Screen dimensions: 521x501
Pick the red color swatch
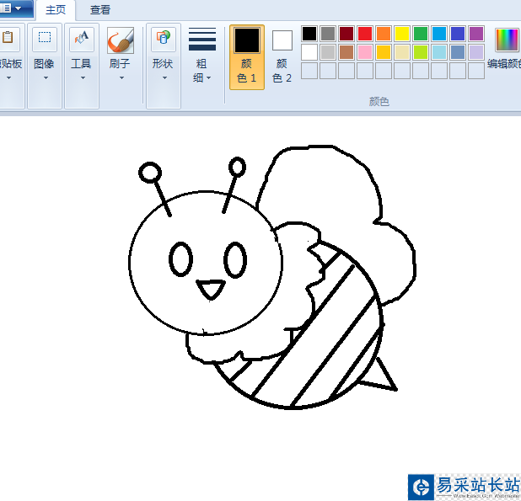(x=365, y=34)
